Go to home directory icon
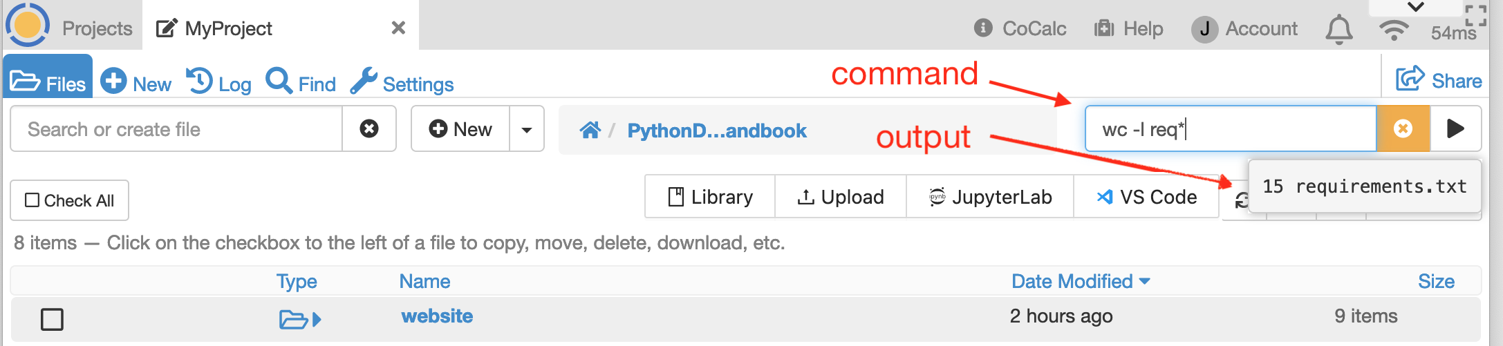 coord(590,130)
